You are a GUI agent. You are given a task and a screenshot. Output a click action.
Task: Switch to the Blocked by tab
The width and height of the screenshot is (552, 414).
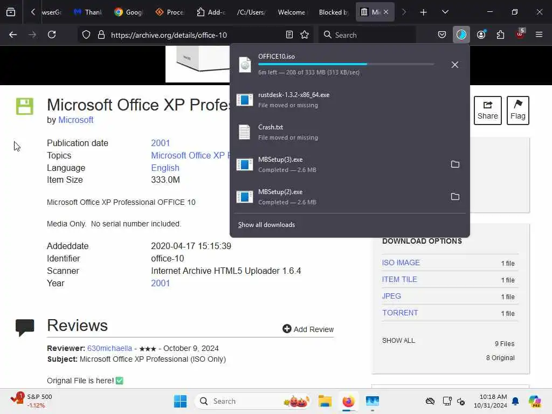pos(333,12)
